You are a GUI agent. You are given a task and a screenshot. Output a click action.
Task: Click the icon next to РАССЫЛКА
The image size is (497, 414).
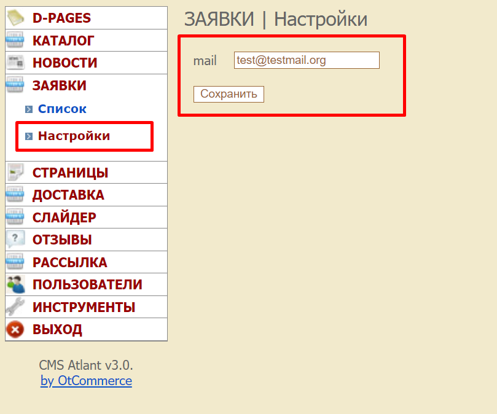pyautogui.click(x=15, y=262)
